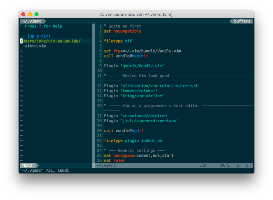Screen dimensions: 273x200
Task: Click the 'set backspace=indent,eol,start' line
Action: pos(139,156)
